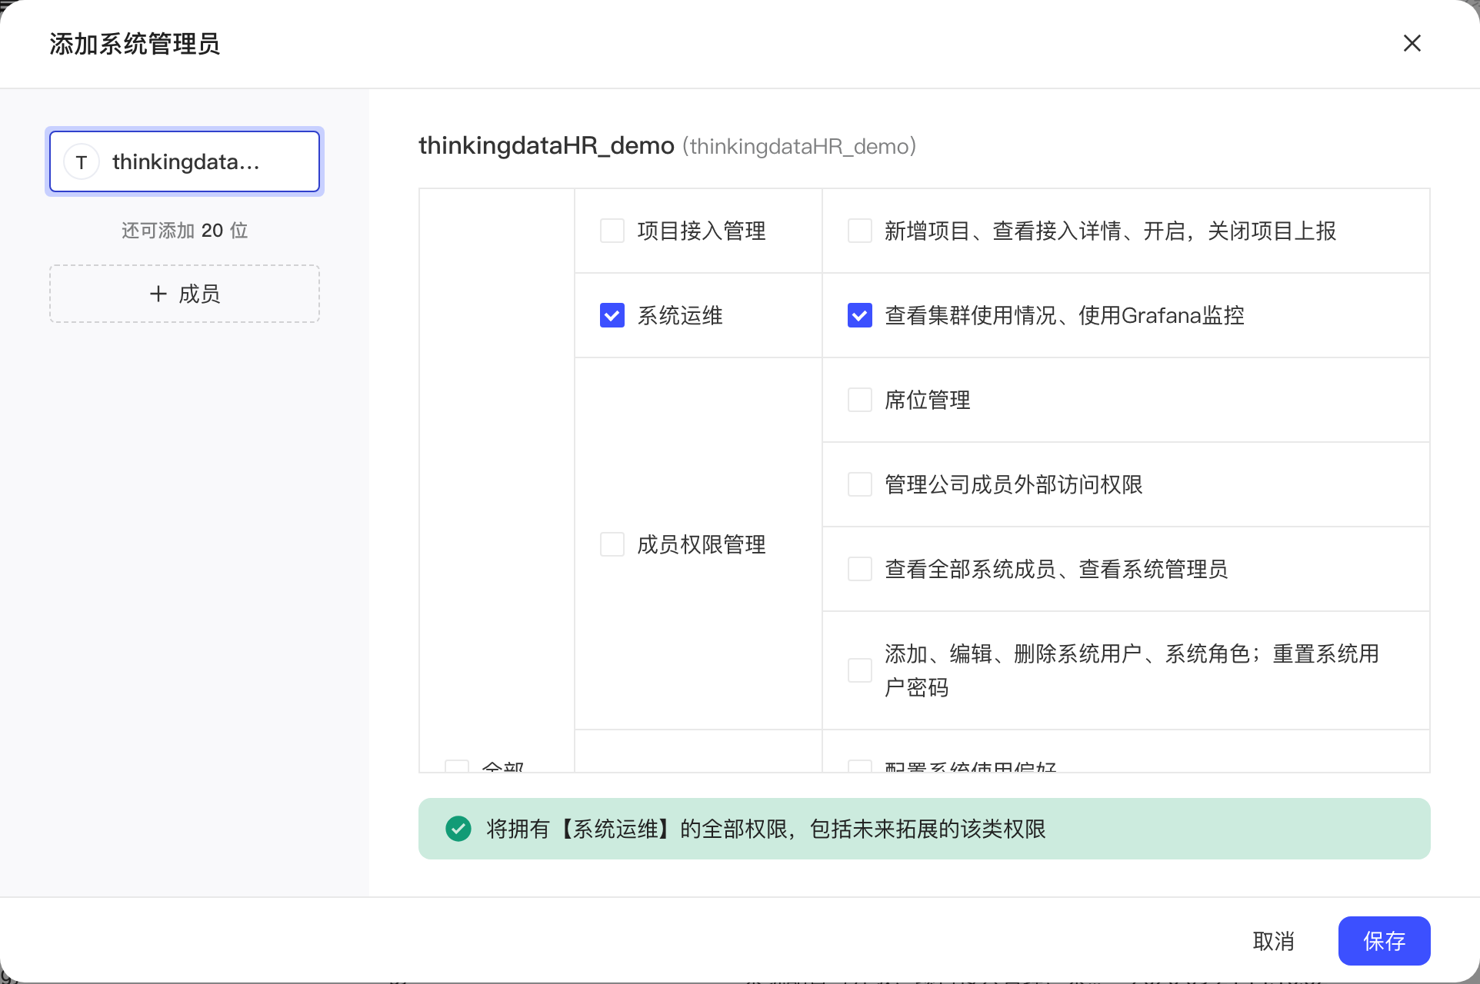The height and width of the screenshot is (984, 1480).
Task: Check the 成员权限管理 group checkbox
Action: pos(612,544)
